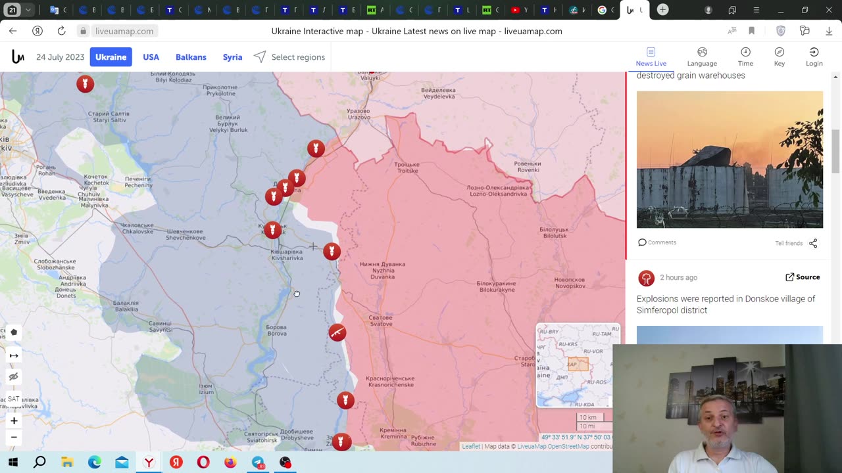Open a new browser tab
Viewport: 842px width, 473px height.
663,10
